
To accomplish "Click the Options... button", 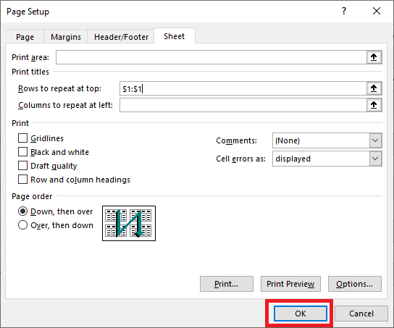I will pyautogui.click(x=355, y=284).
